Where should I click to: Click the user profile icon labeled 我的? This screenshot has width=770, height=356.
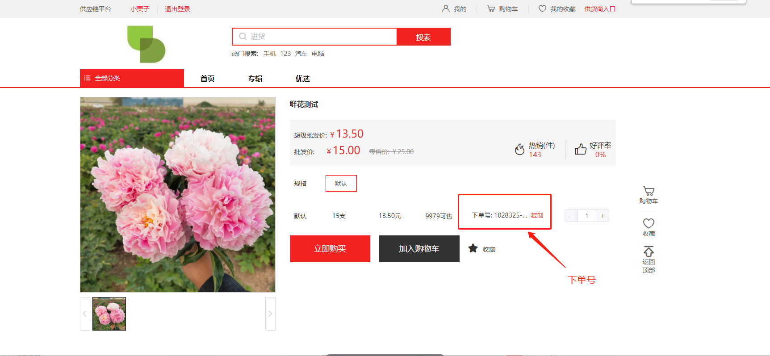[x=446, y=9]
